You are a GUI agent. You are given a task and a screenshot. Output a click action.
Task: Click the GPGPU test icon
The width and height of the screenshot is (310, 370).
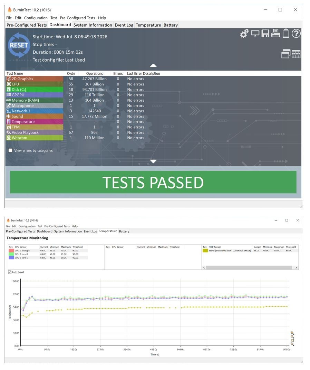pyautogui.click(x=9, y=95)
